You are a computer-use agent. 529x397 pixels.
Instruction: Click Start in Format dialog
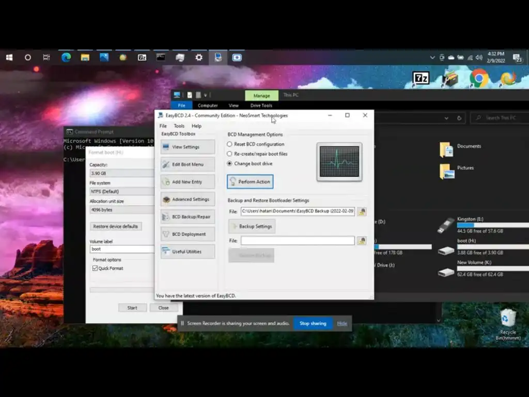click(132, 308)
